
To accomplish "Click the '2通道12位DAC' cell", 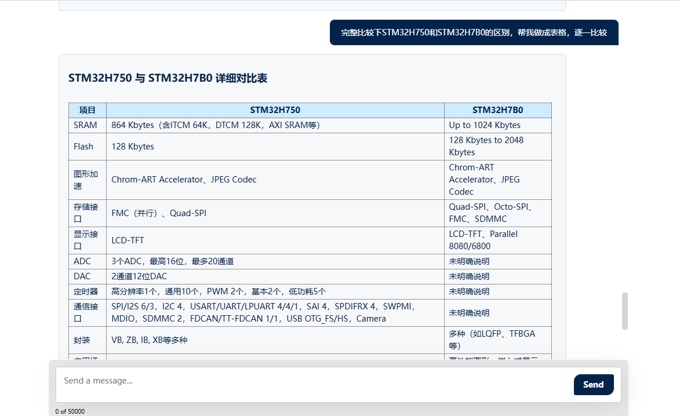I will pyautogui.click(x=139, y=276).
